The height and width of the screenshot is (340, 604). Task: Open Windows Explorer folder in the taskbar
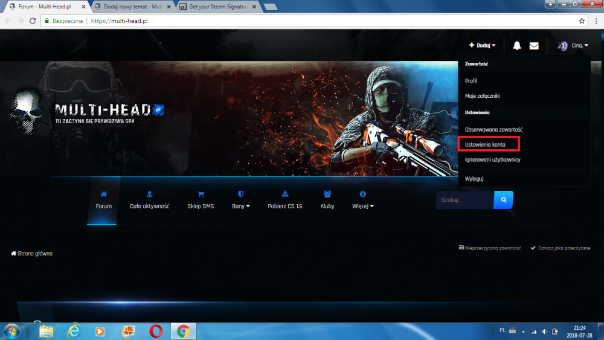coord(47,331)
